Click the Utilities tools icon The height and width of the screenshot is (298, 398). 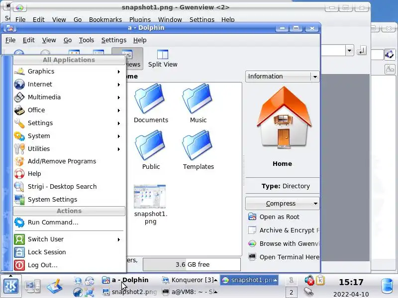pyautogui.click(x=19, y=149)
